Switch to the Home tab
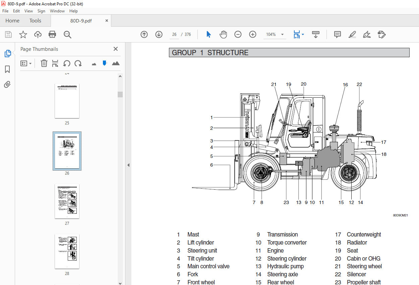Viewport: 419px width, 285px height. pos(12,21)
